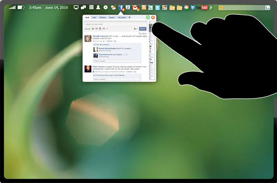Screen dimensions: 277x183
Task: Click the Share button
Action: point(143,29)
